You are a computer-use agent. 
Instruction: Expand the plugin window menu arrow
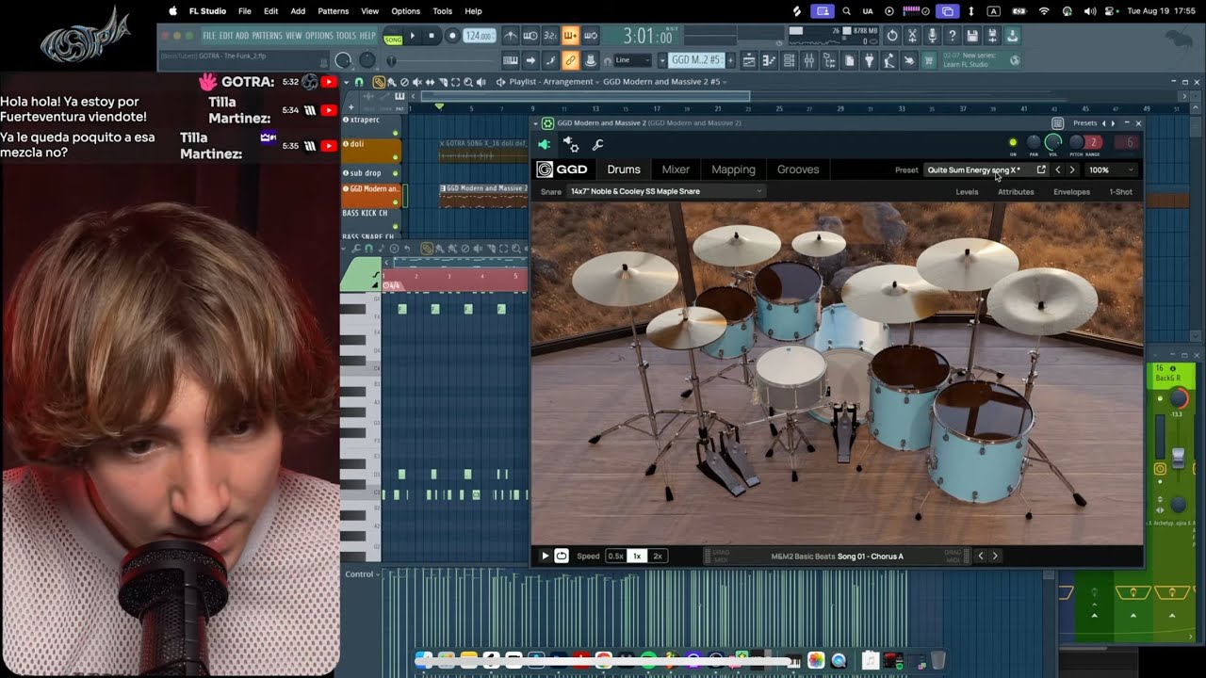click(536, 123)
